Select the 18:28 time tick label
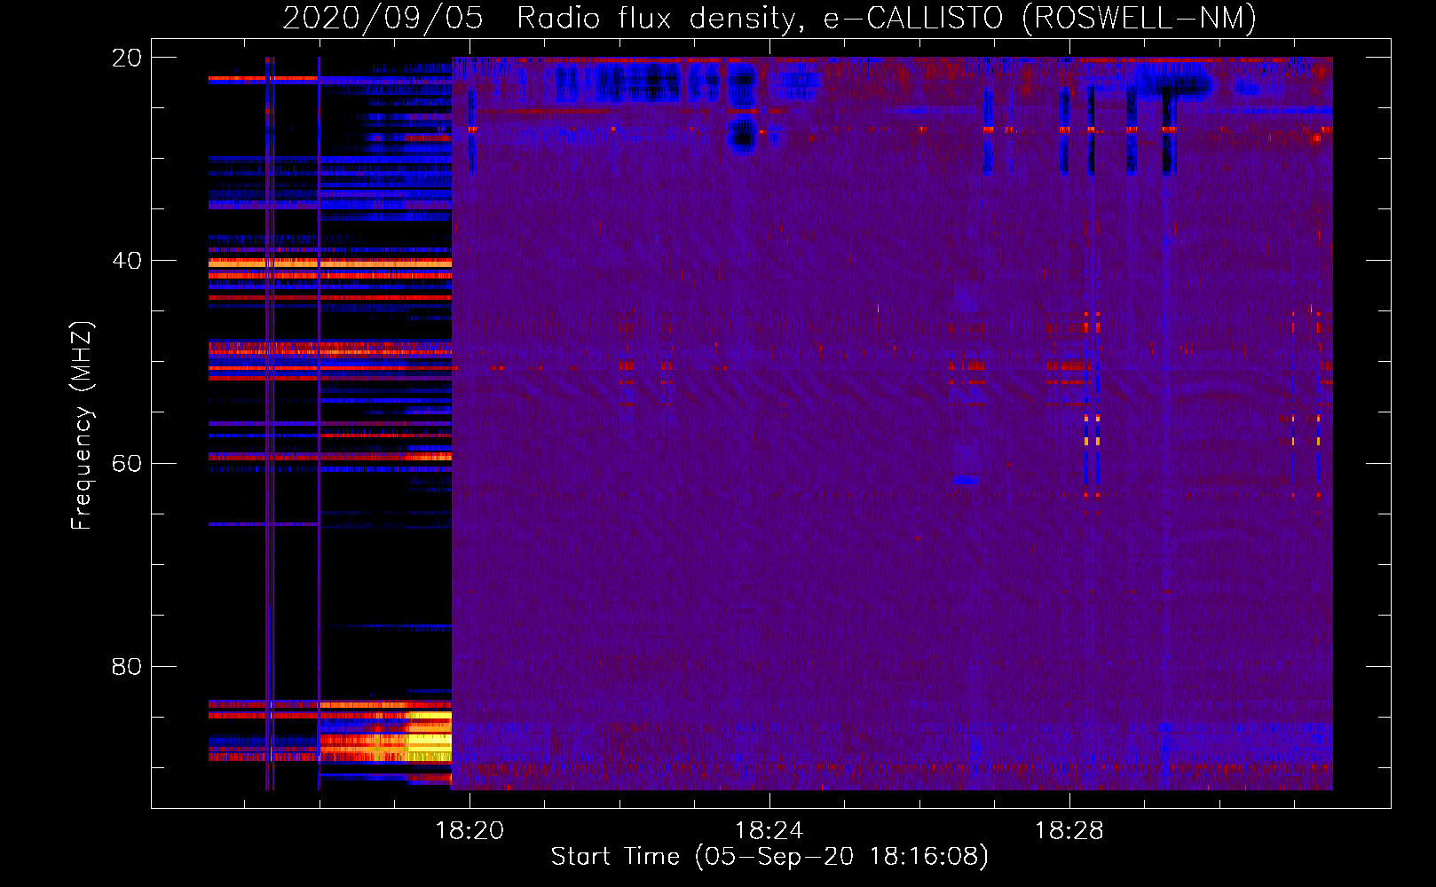 pos(1069,831)
